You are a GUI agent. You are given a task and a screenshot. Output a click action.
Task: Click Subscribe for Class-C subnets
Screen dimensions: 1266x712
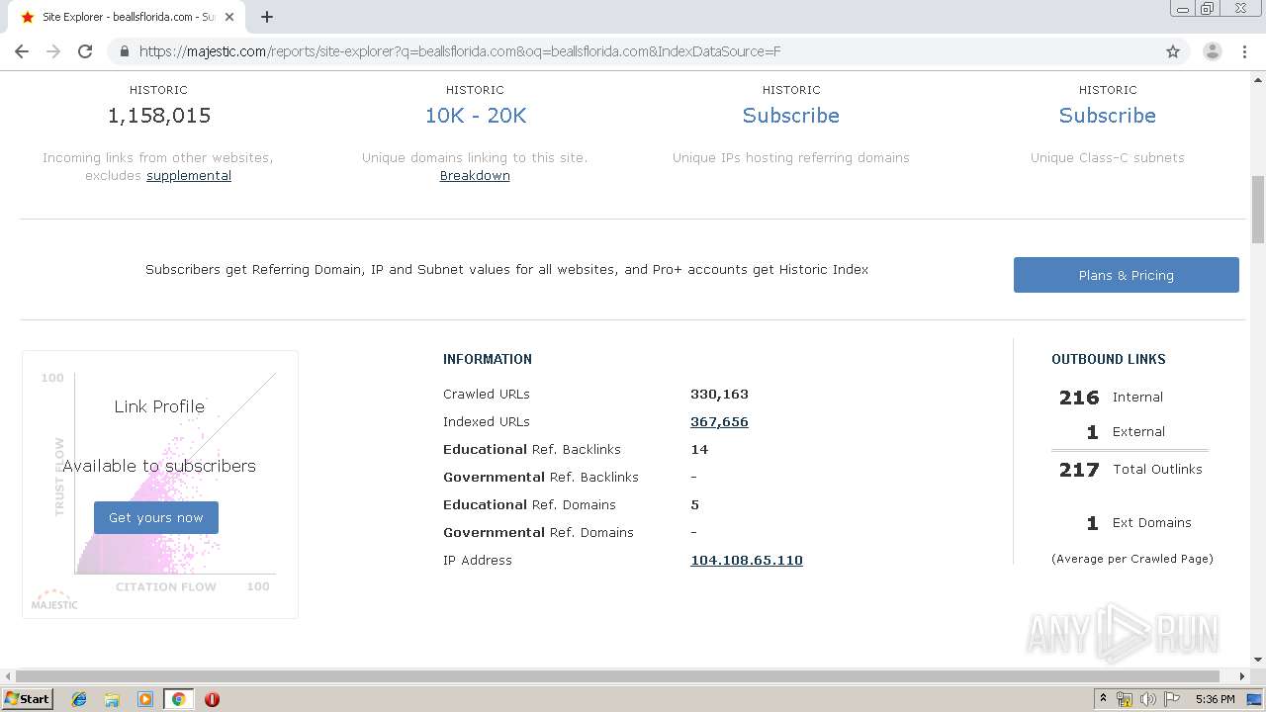pyautogui.click(x=1108, y=116)
